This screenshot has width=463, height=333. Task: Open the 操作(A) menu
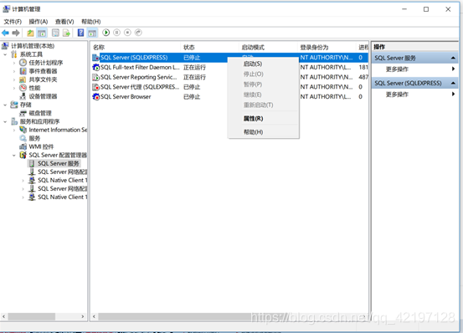pos(39,22)
